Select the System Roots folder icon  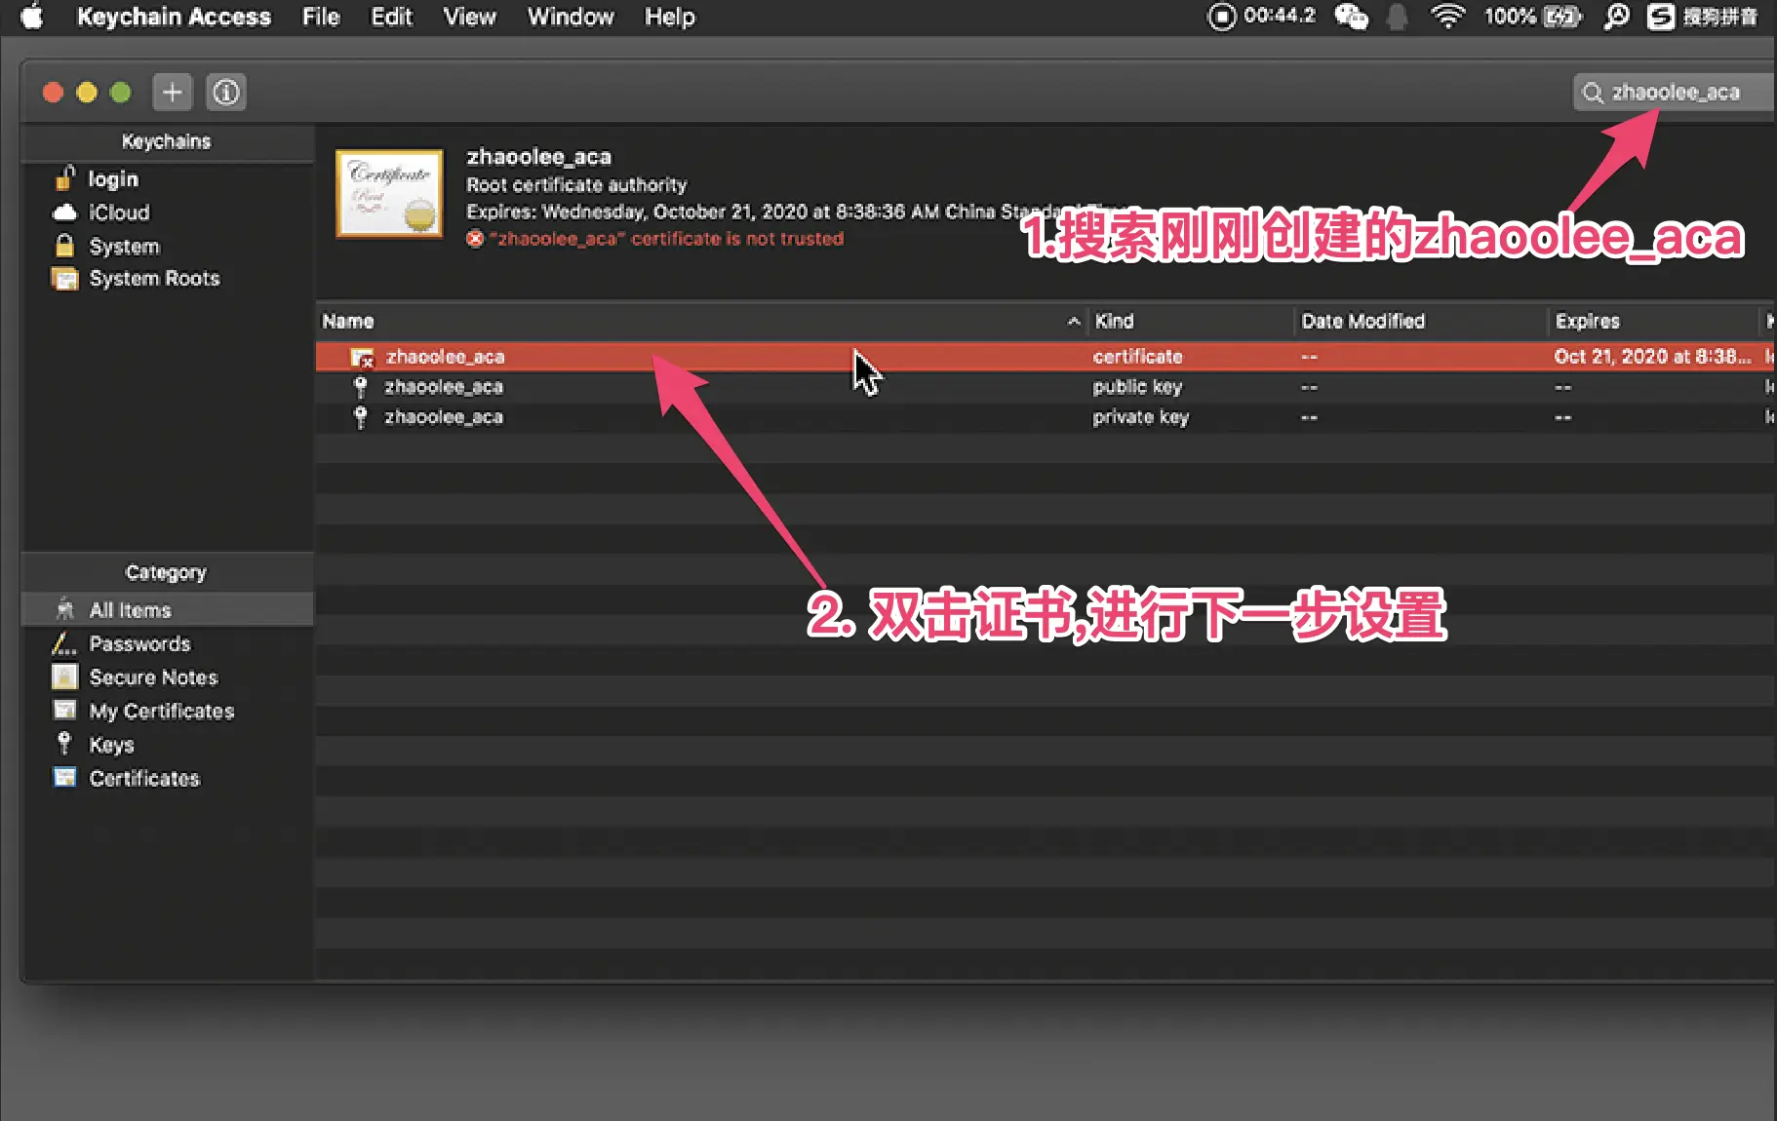click(64, 279)
